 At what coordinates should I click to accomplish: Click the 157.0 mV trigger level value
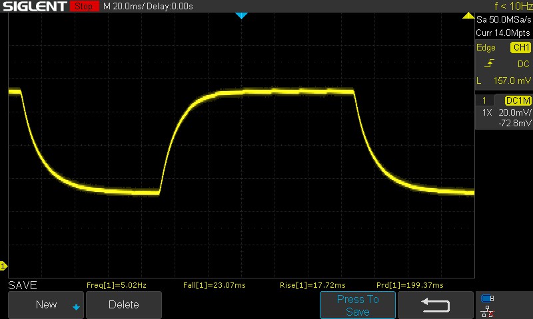click(512, 80)
